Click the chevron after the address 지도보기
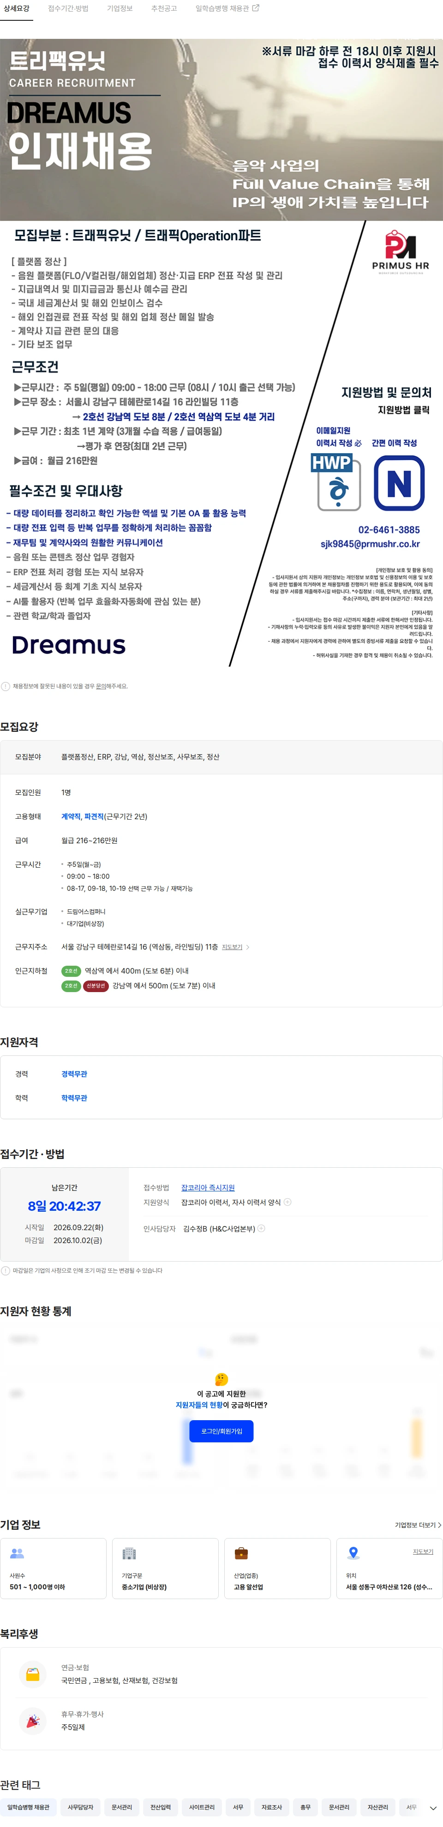Screen dimensions: 443x1827 coord(248,947)
